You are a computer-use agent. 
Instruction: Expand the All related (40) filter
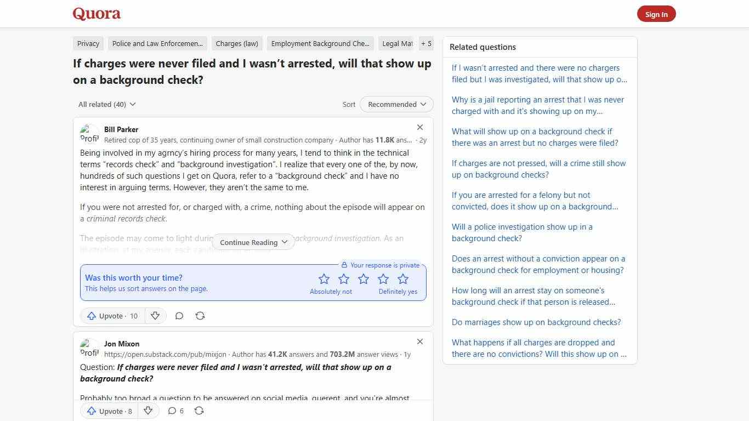106,104
